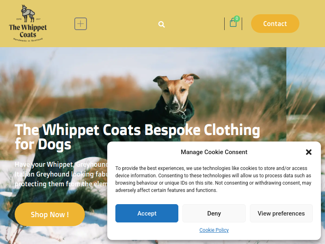The image size is (325, 244).
Task: Click the green cart count badge
Action: pyautogui.click(x=237, y=18)
